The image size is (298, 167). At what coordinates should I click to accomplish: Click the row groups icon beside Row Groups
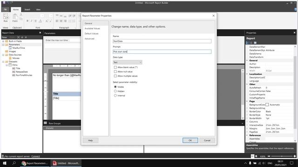tap(46, 123)
